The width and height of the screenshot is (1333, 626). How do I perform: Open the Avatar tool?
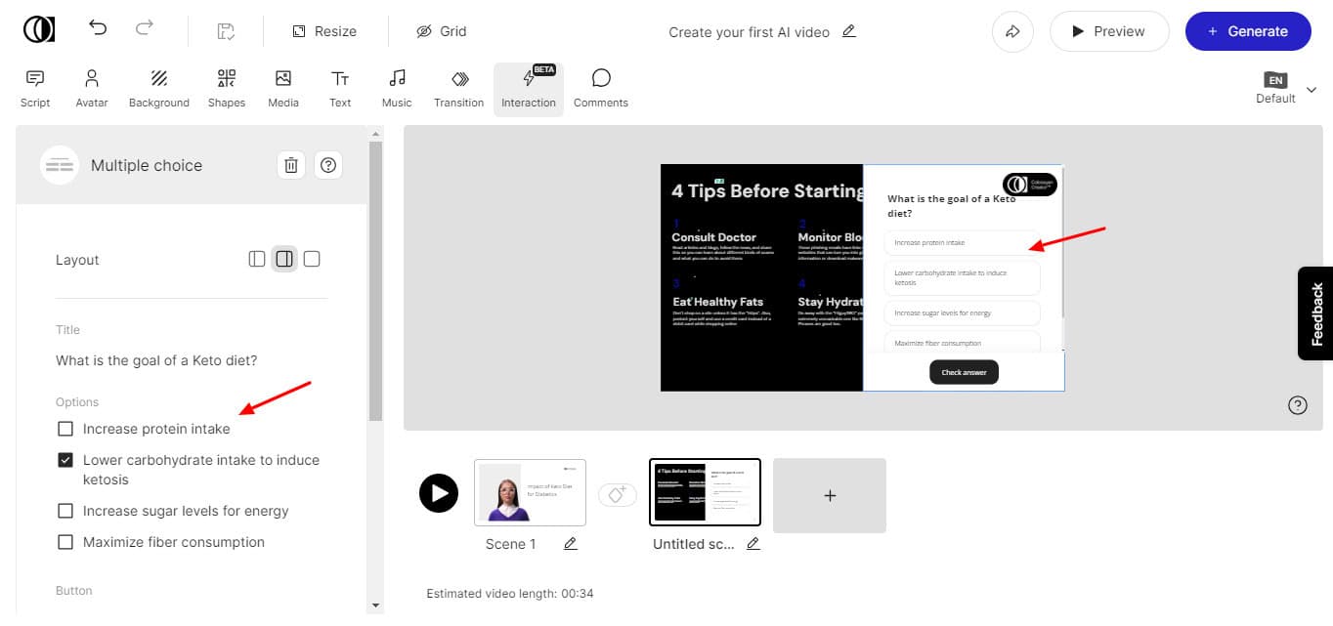(x=92, y=88)
